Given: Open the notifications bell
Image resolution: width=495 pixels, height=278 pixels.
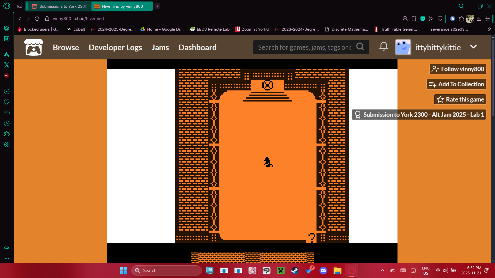Looking at the screenshot, I should point(384,47).
